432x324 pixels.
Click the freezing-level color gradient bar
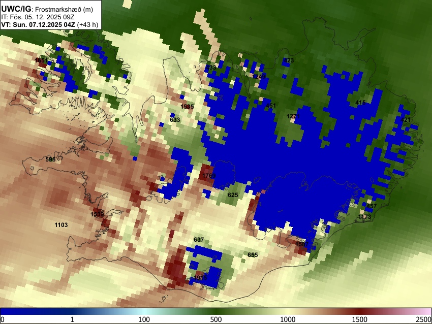pos(216,311)
